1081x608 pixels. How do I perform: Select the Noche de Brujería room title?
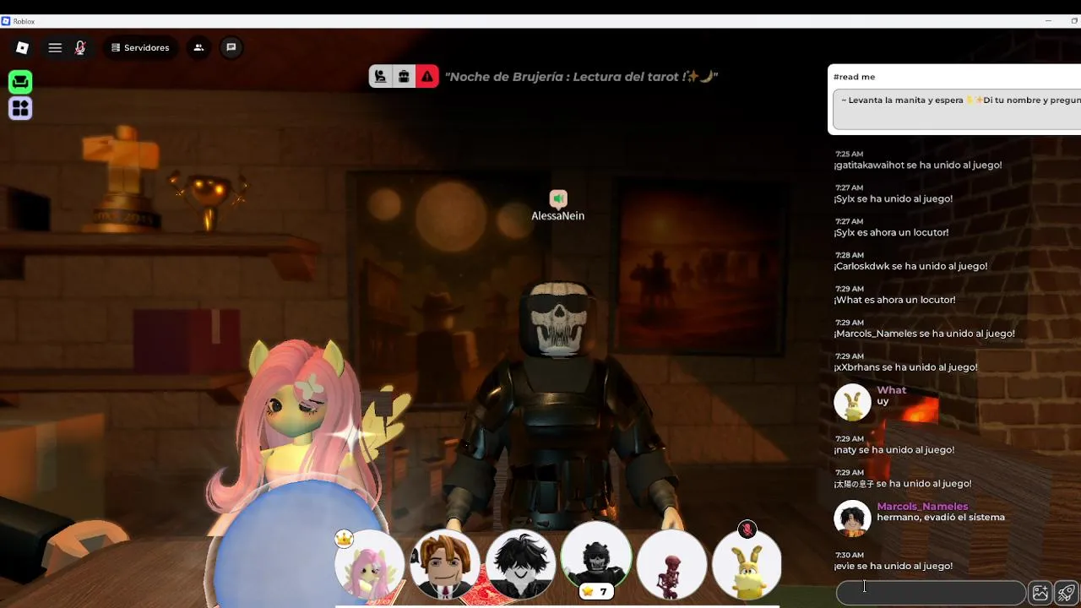pos(581,77)
